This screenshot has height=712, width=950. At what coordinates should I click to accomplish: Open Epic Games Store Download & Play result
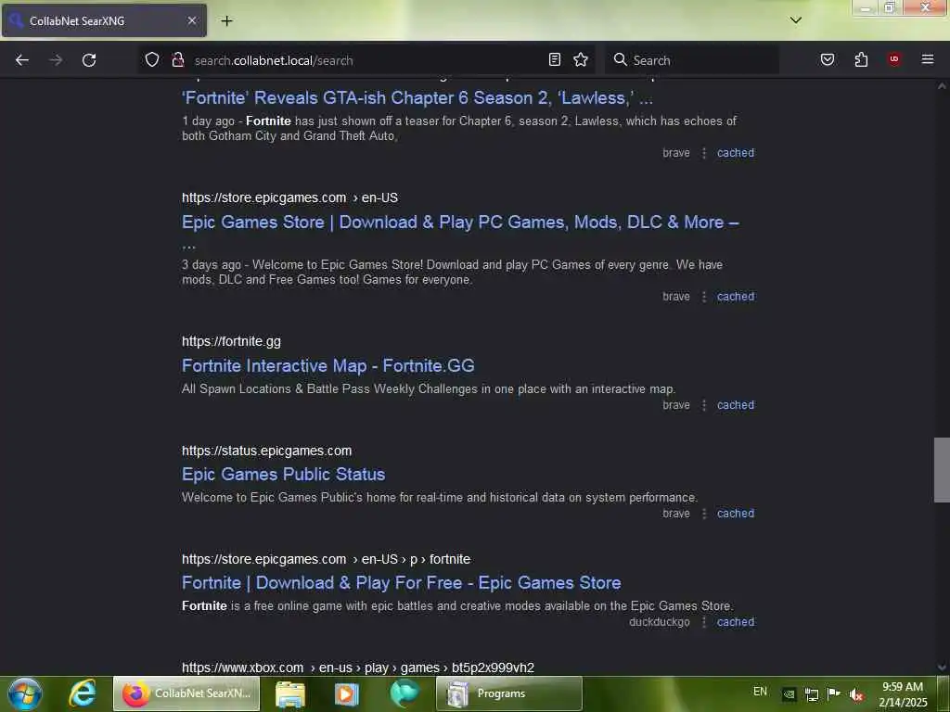pos(460,222)
